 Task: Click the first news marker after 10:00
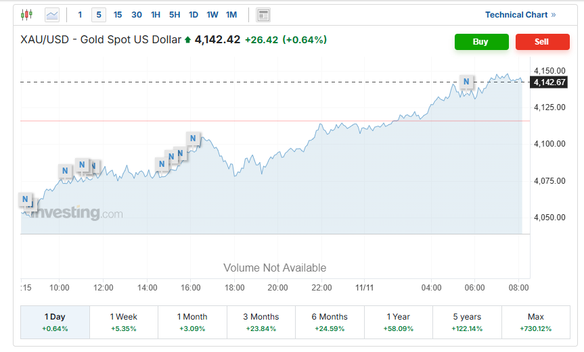pyautogui.click(x=65, y=171)
